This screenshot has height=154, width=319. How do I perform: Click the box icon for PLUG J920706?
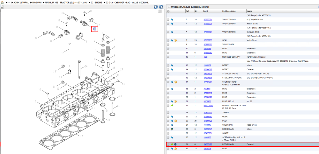tap(175, 149)
